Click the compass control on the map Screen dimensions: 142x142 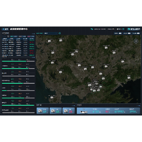(136, 41)
